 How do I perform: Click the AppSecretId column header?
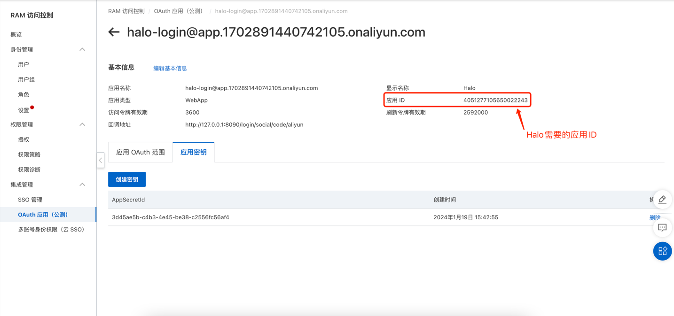point(128,200)
